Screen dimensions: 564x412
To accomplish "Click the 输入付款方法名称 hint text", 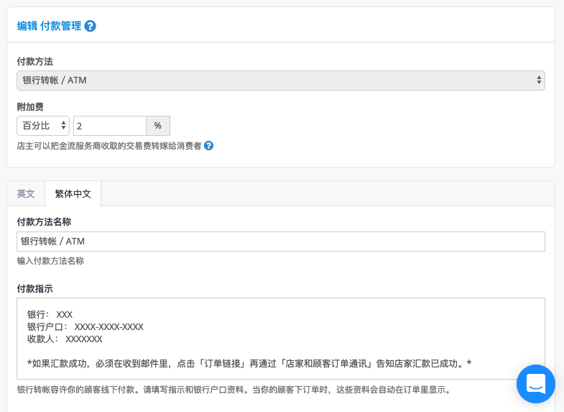I will 50,261.
